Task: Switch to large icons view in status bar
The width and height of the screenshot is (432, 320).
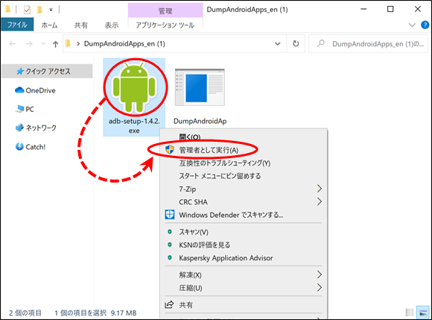Action: [x=423, y=313]
